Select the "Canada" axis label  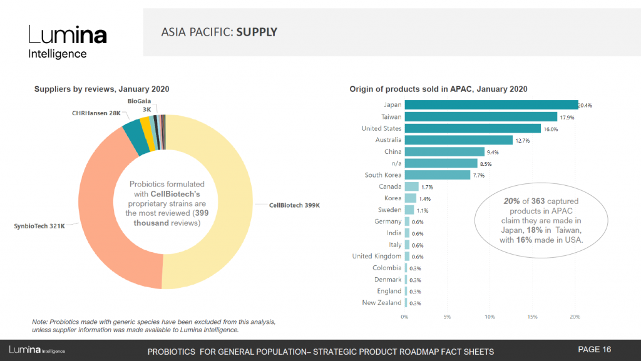pyautogui.click(x=390, y=186)
